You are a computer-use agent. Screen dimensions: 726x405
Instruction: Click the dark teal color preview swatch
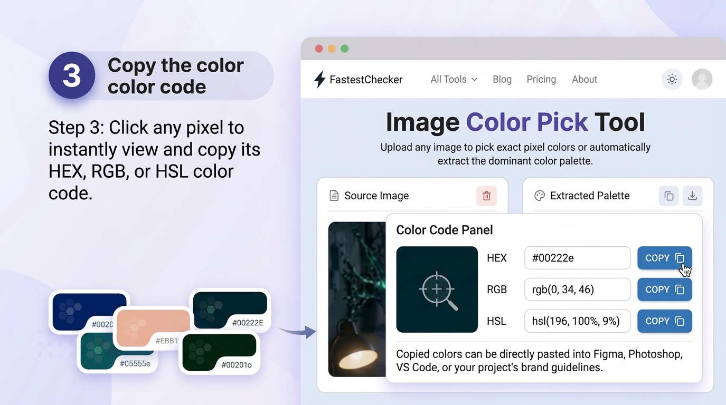pos(437,290)
